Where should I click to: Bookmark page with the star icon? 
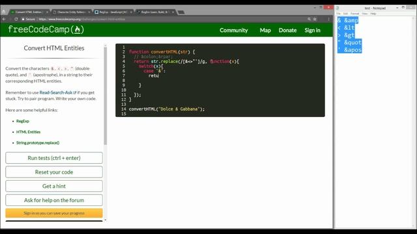coord(315,19)
